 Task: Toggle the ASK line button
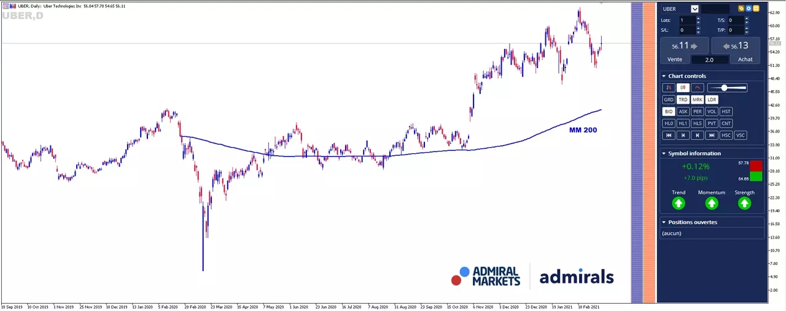[x=683, y=112]
